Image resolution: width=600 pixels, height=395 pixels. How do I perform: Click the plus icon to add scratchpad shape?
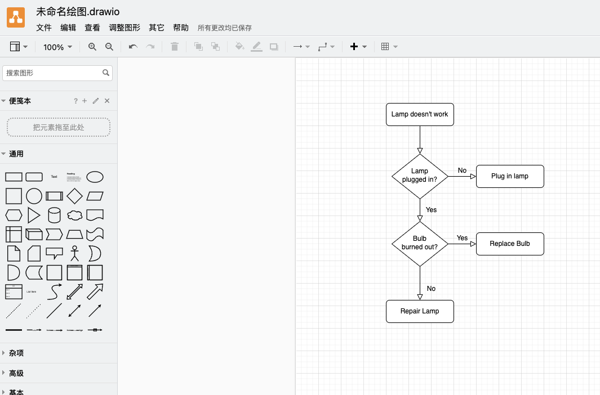(x=85, y=101)
